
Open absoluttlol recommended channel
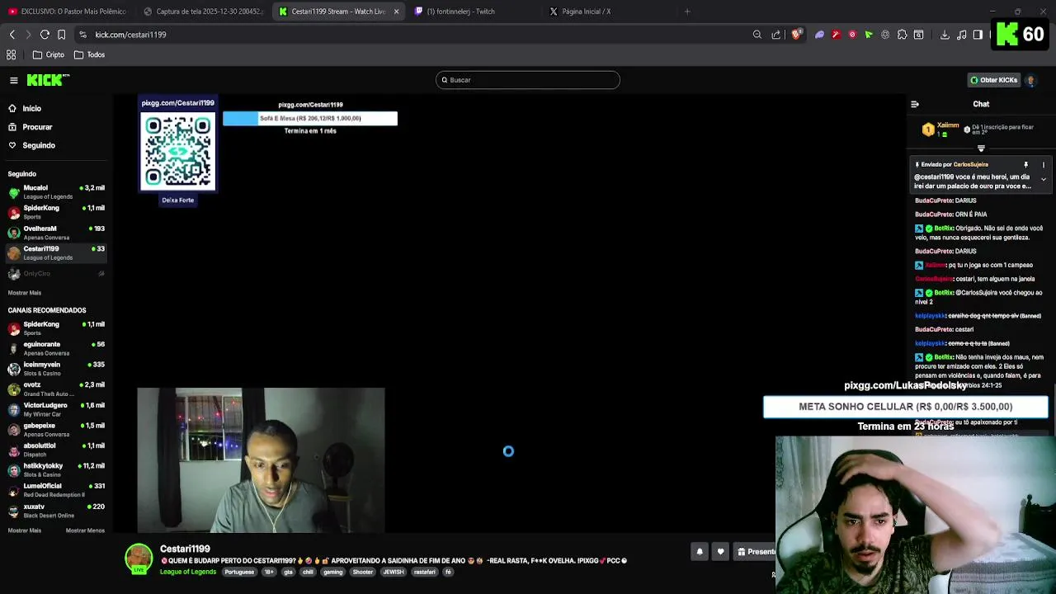pyautogui.click(x=56, y=450)
